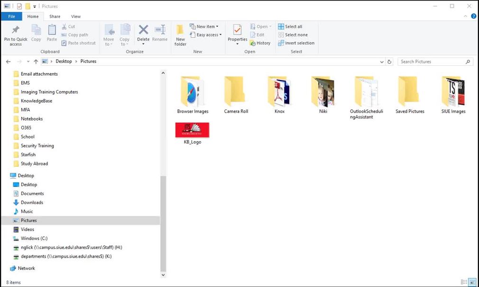
Task: Click Up one level arrow
Action: [x=36, y=62]
